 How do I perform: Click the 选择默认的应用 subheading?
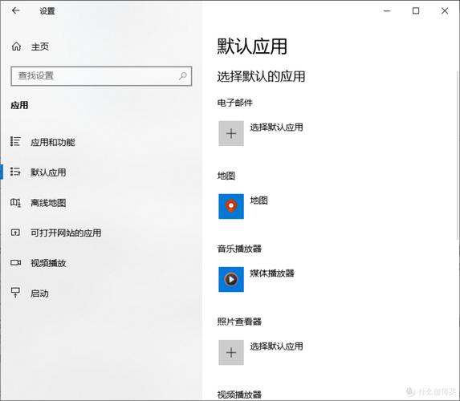(261, 76)
